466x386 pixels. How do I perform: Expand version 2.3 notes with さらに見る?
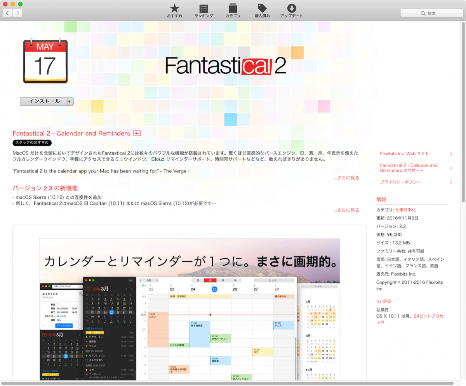pos(346,210)
